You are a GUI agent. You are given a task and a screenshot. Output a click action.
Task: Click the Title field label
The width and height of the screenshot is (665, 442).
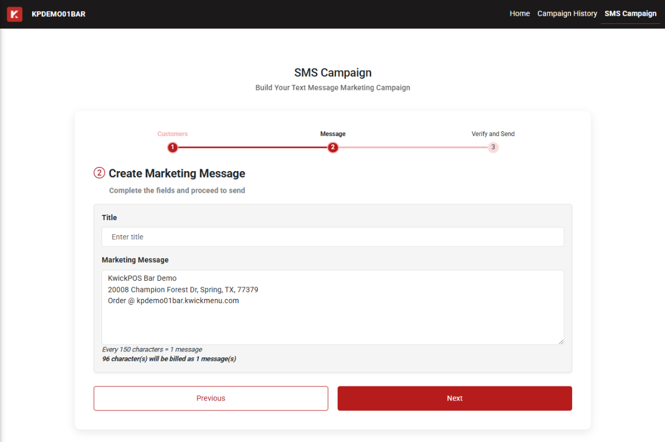[x=109, y=217]
